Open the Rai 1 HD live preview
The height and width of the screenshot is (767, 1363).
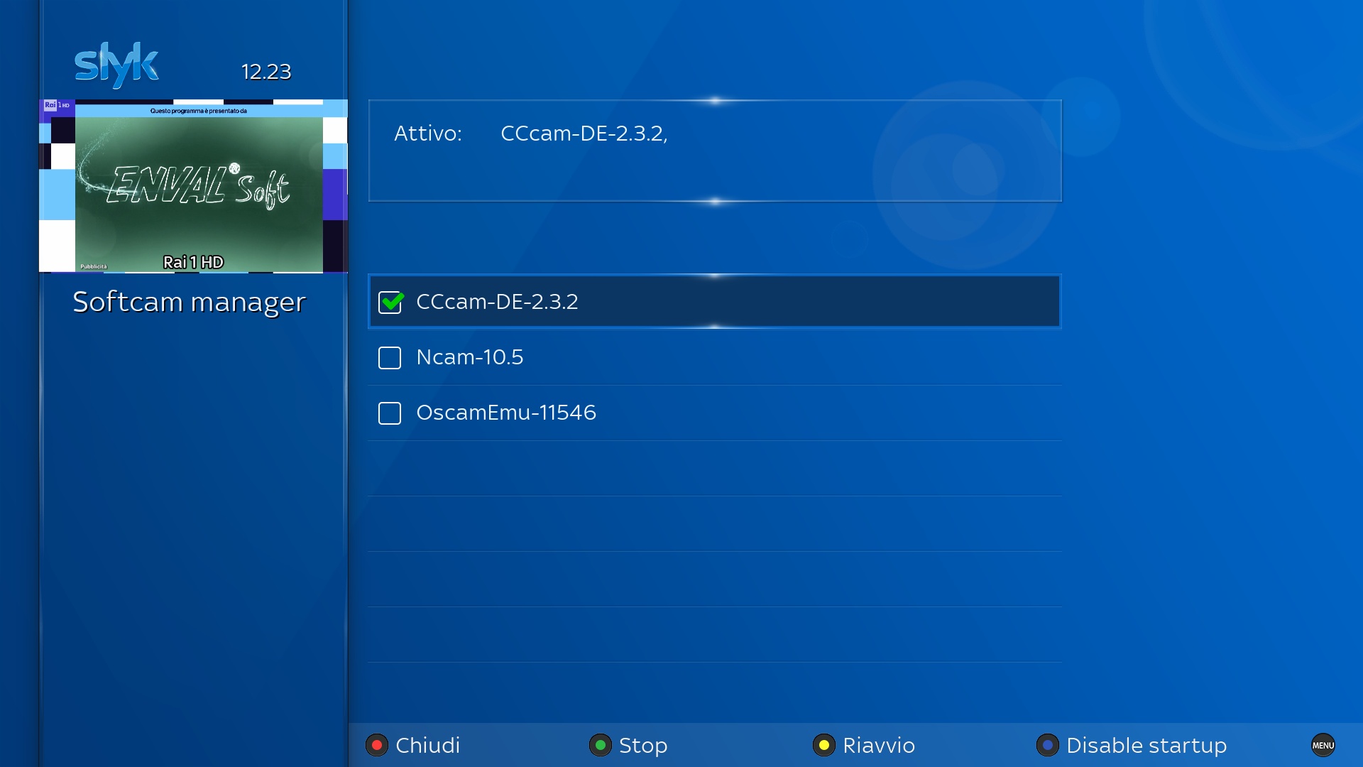coord(193,186)
